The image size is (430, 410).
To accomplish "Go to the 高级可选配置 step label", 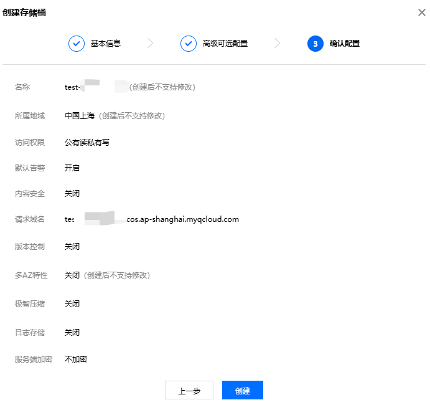I will click(225, 44).
